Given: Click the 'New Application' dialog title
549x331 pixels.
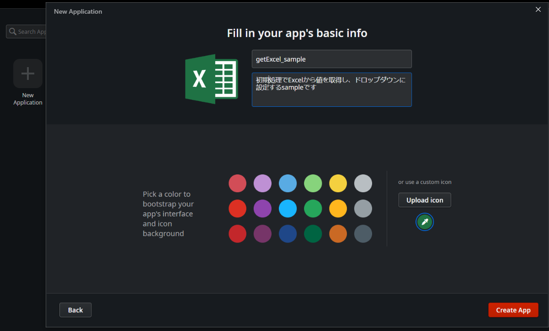Looking at the screenshot, I should [78, 11].
